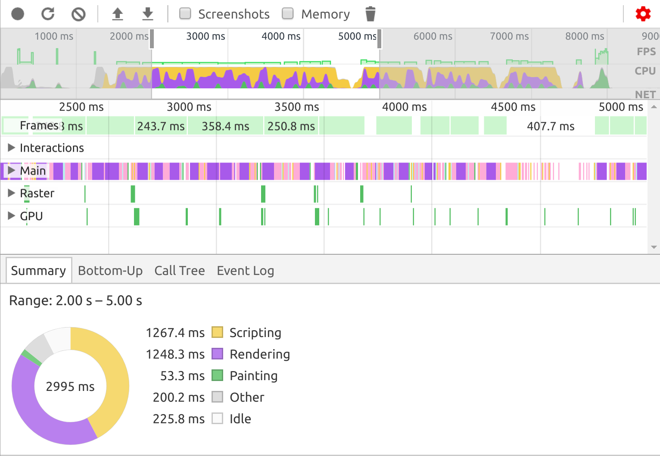Image resolution: width=660 pixels, height=456 pixels.
Task: Open capture settings with the red gear icon
Action: pyautogui.click(x=643, y=14)
